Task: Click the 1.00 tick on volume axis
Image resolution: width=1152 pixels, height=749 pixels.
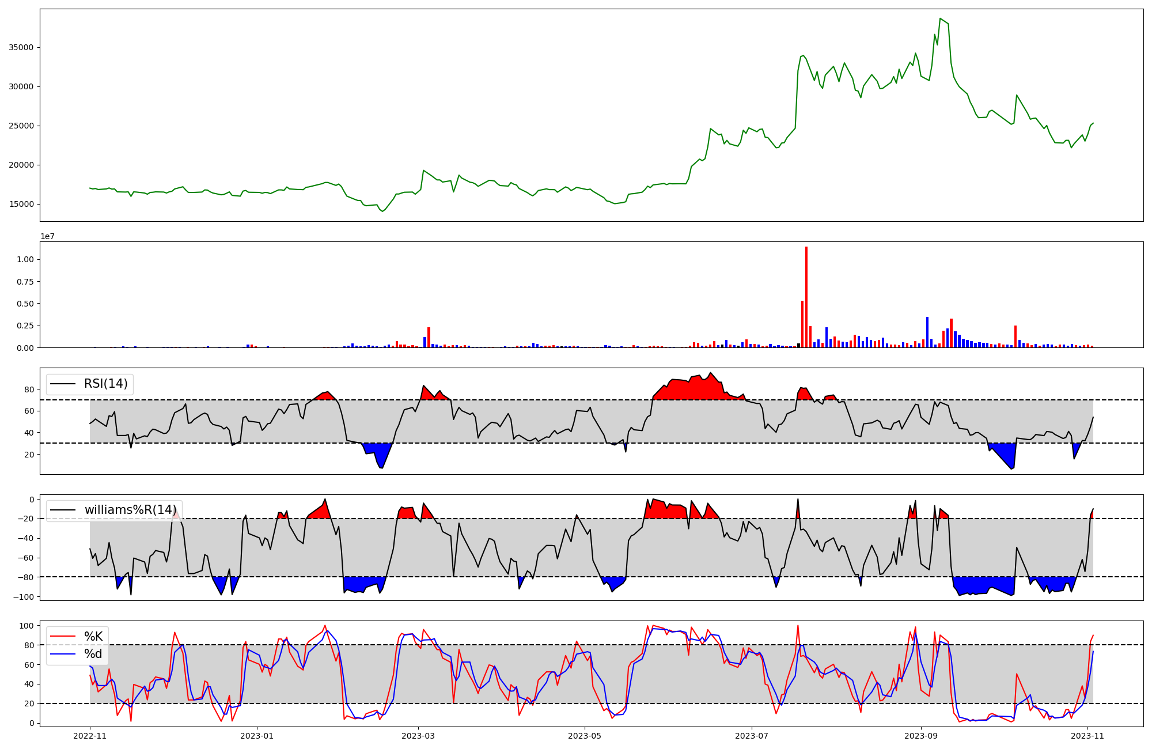Action: [26, 259]
